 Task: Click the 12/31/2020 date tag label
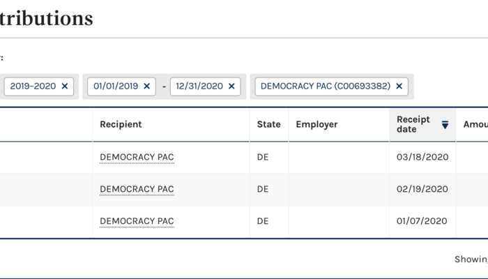pos(199,86)
